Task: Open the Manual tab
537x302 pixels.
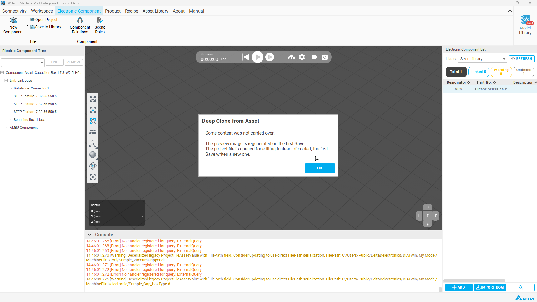Action: [197, 11]
